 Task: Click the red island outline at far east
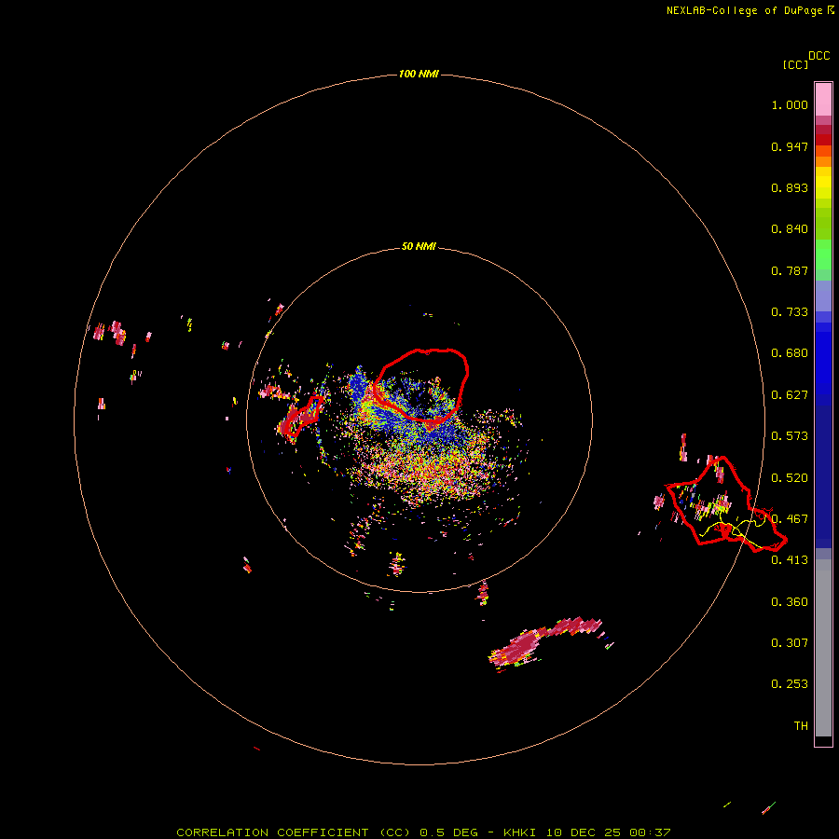pos(726,503)
